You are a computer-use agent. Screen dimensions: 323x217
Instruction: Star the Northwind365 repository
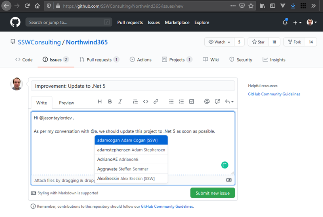point(258,42)
